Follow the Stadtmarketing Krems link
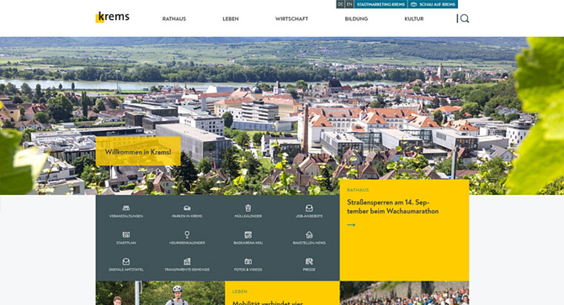This screenshot has width=564, height=305. 380,4
